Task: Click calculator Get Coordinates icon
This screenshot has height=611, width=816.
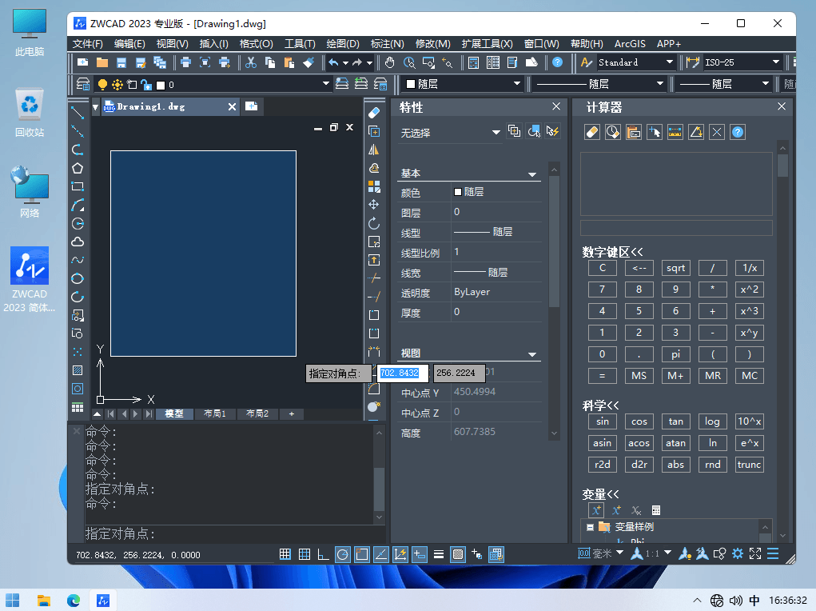Action: click(654, 132)
